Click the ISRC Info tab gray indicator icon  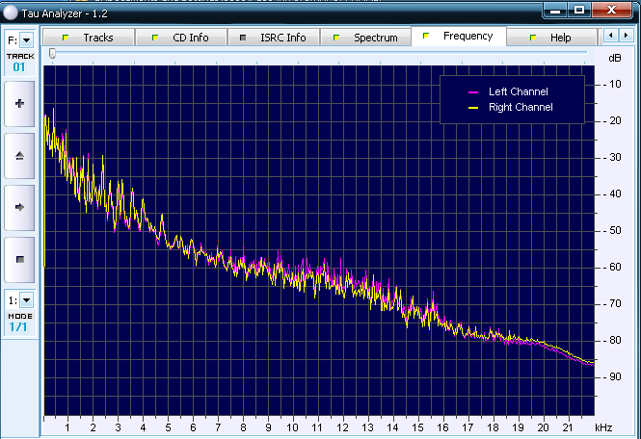[x=243, y=38]
